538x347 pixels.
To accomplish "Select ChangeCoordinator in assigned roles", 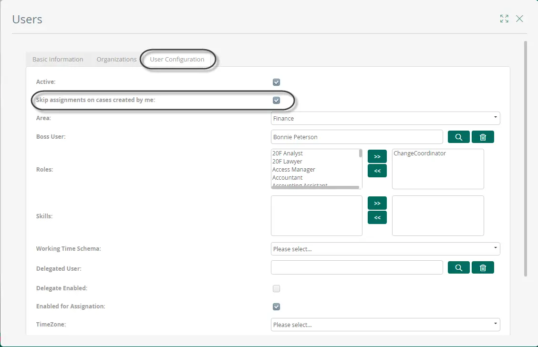I will coord(420,153).
